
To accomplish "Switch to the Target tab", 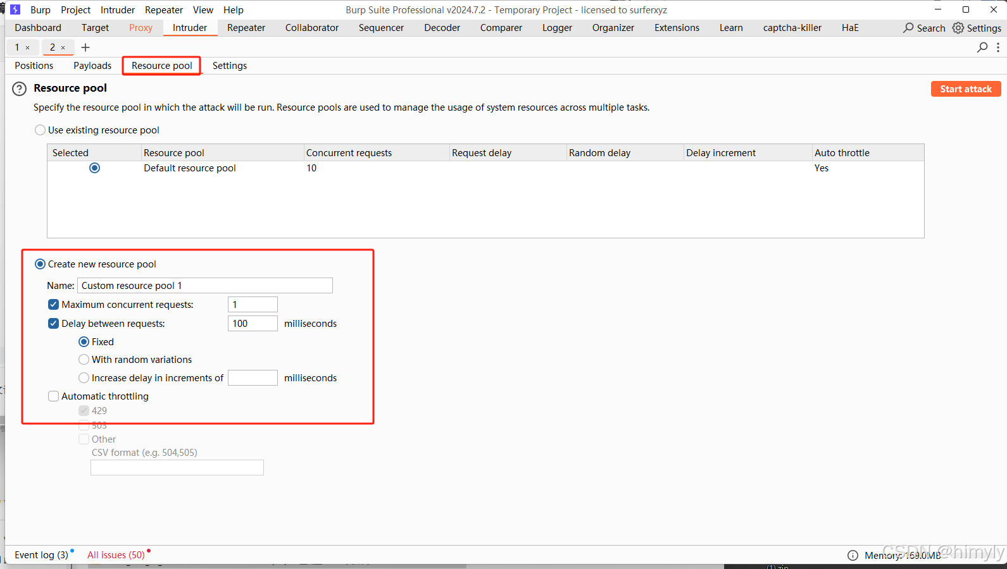I will click(95, 28).
